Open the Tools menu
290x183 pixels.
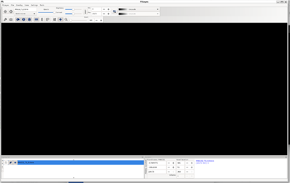coord(42,5)
